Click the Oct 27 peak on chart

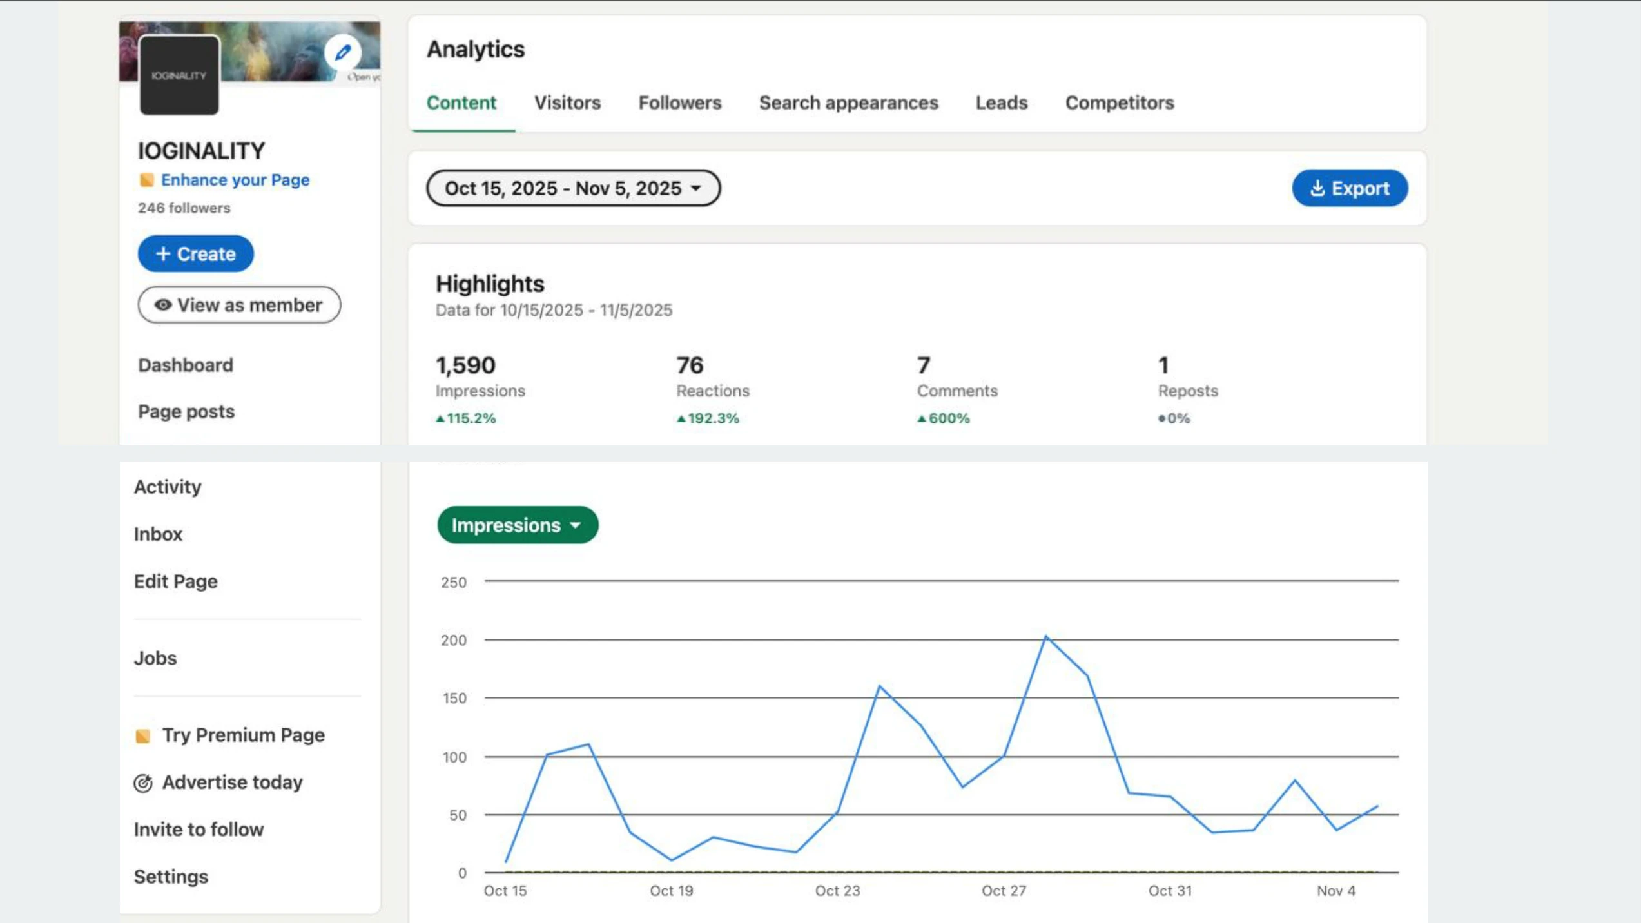(x=1045, y=636)
